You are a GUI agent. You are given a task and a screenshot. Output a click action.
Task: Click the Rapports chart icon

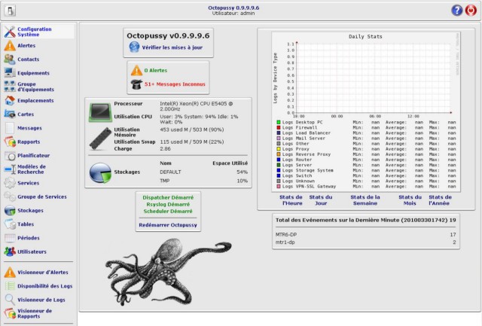pyautogui.click(x=9, y=142)
